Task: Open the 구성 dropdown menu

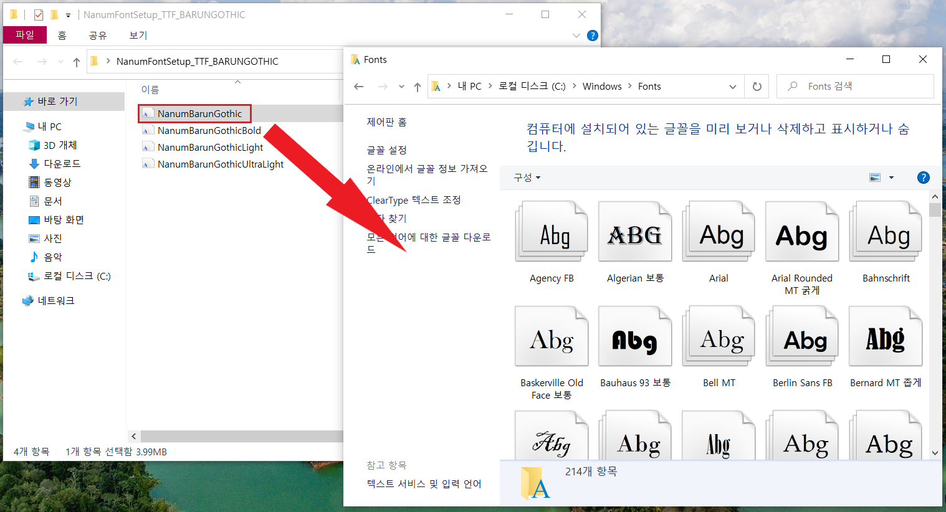Action: point(527,178)
